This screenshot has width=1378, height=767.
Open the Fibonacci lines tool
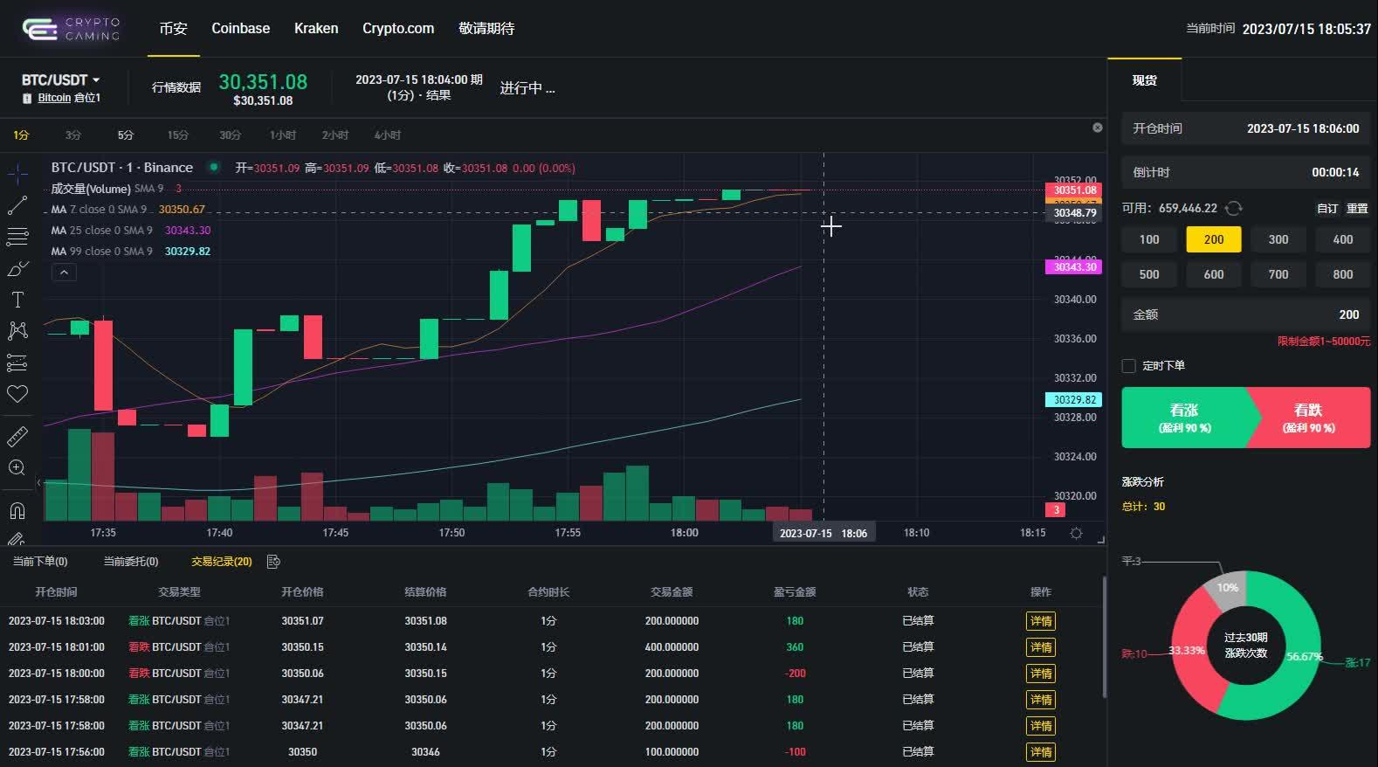pos(17,237)
